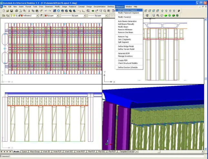Switch to the Work-3D layout tab

[x=46, y=152]
